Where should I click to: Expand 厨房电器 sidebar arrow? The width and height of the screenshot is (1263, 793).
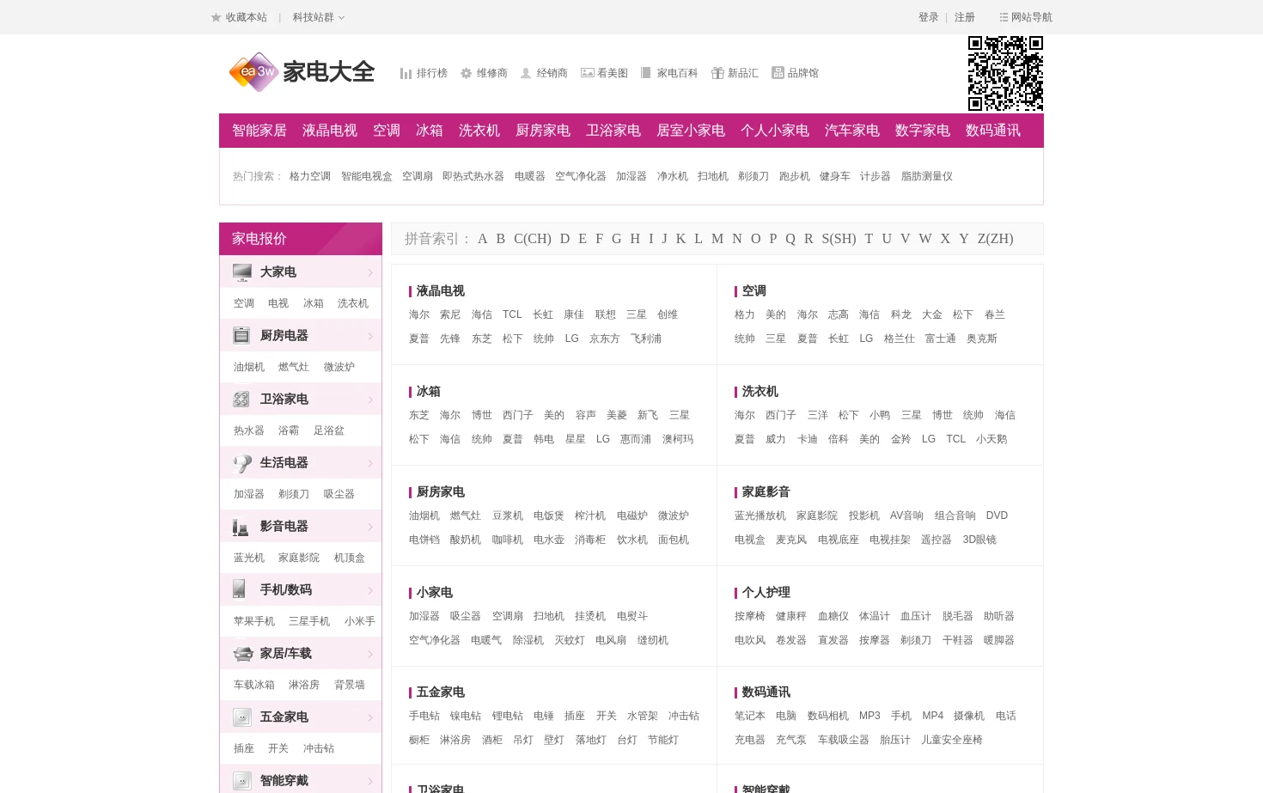click(x=370, y=337)
